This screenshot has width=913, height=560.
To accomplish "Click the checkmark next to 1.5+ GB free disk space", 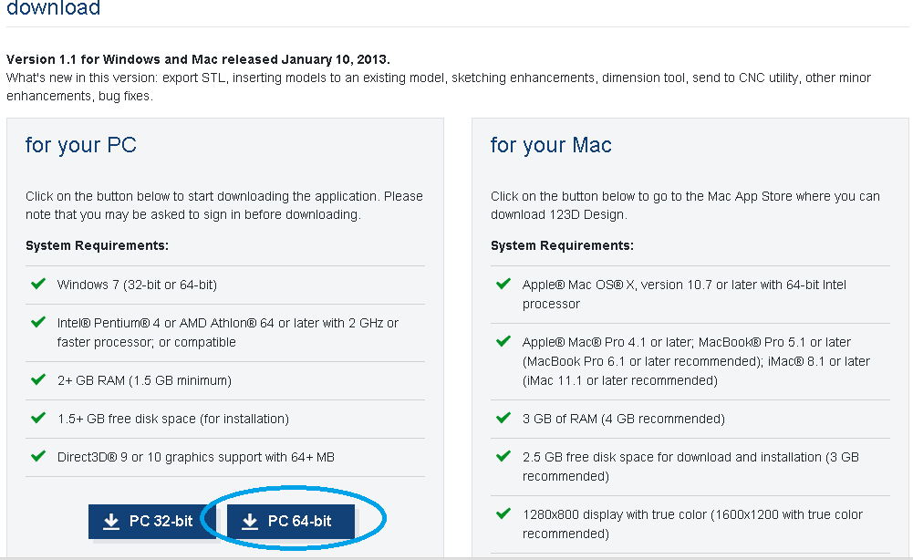I will (x=38, y=418).
